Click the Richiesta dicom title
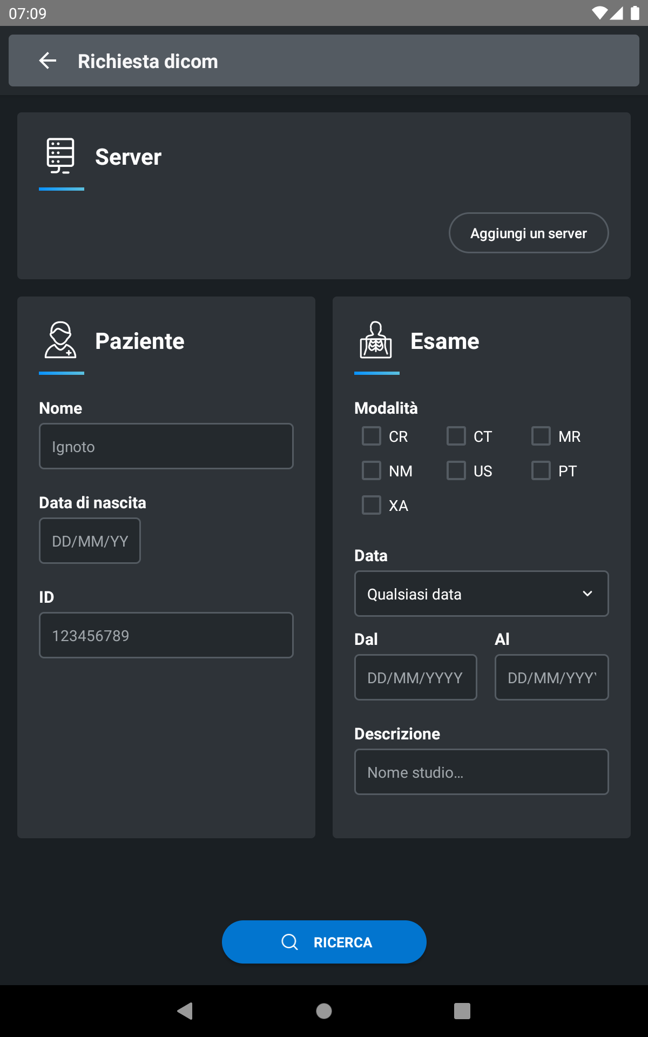 coord(148,61)
